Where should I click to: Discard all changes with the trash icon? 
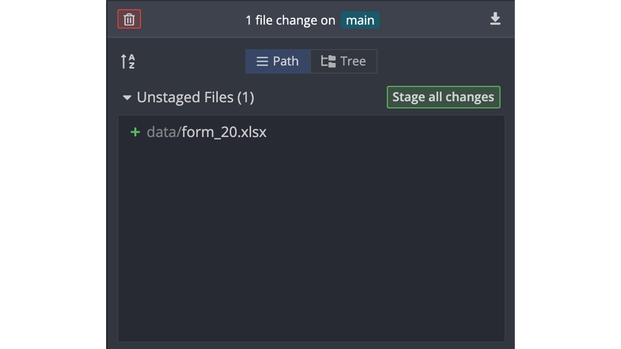(129, 19)
